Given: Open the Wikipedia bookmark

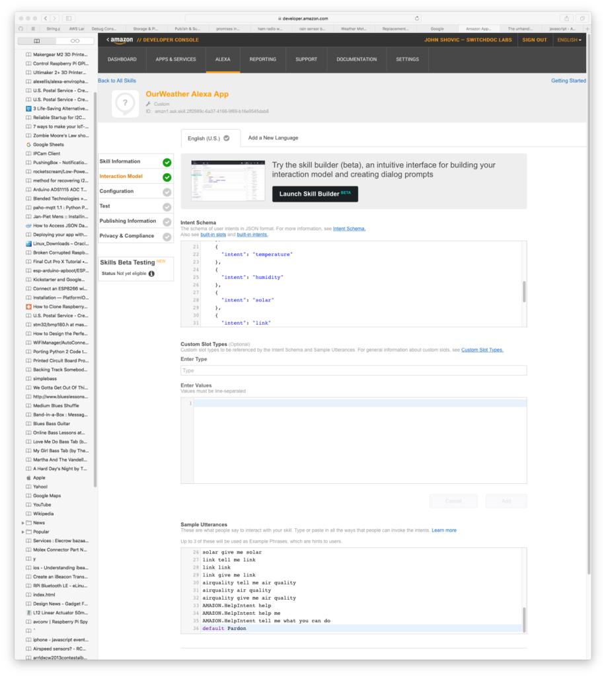Looking at the screenshot, I should coord(43,514).
